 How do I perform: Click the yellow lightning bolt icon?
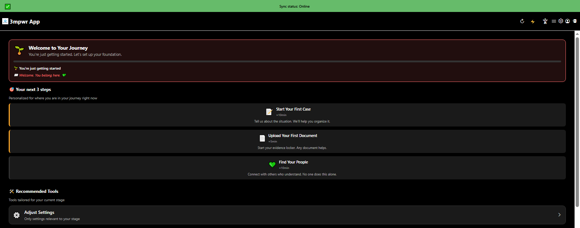pos(533,22)
